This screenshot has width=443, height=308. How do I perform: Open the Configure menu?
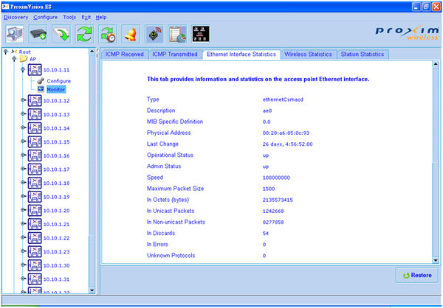pos(46,17)
